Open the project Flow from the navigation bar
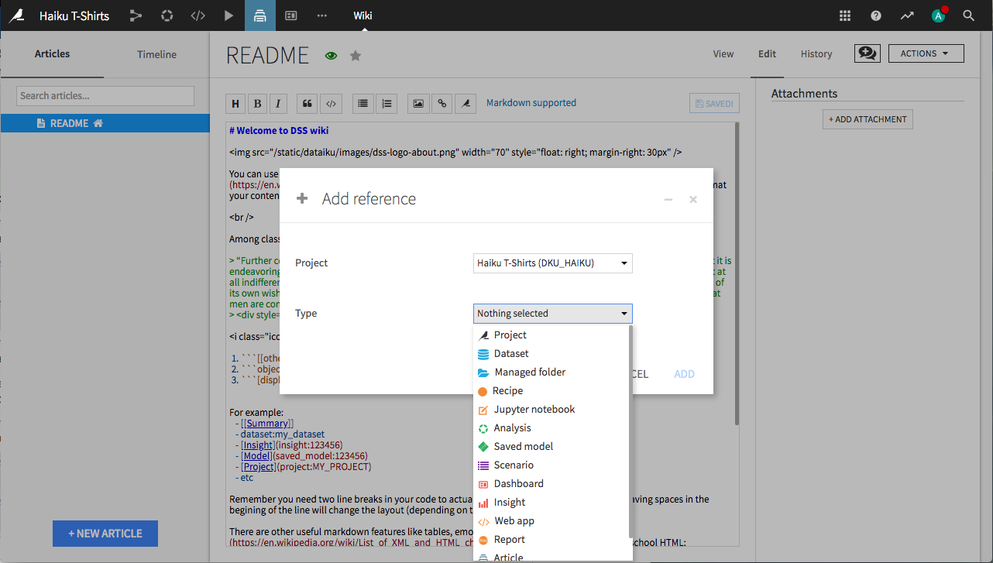This screenshot has width=993, height=563. click(x=136, y=15)
